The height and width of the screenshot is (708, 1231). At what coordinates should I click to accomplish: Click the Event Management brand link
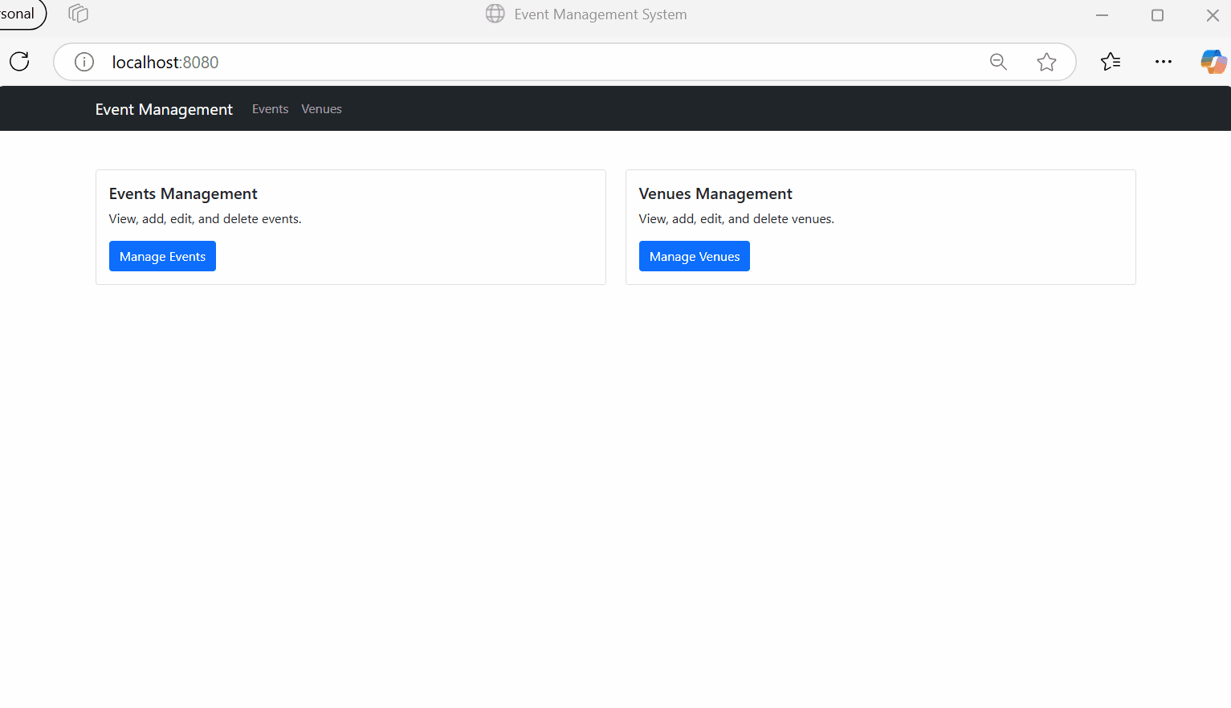click(164, 108)
